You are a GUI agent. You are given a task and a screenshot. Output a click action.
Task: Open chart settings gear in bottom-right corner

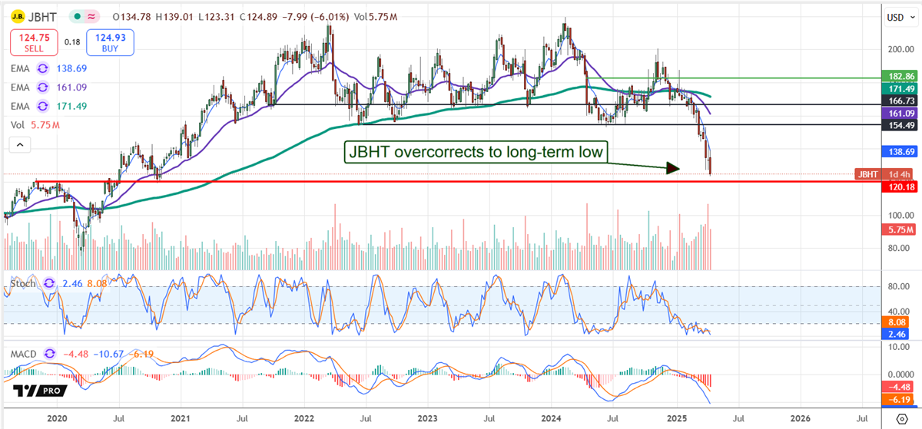coord(901,419)
